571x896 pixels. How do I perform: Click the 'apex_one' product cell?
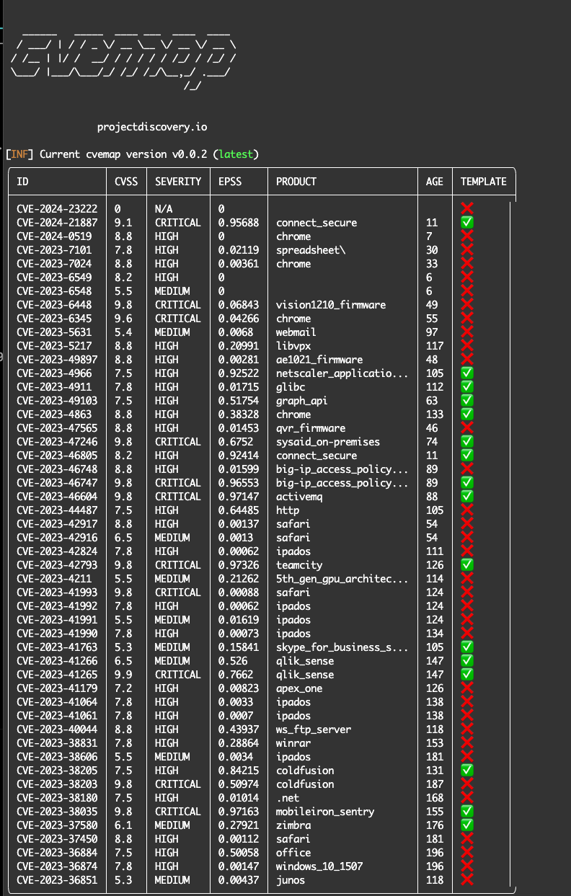(299, 688)
